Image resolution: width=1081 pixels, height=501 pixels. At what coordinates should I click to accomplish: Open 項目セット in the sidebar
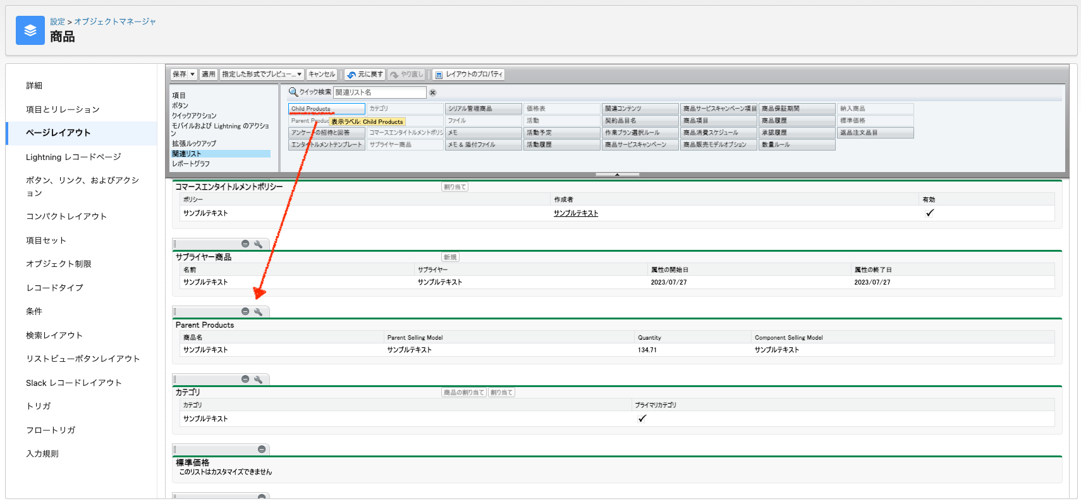pyautogui.click(x=46, y=240)
